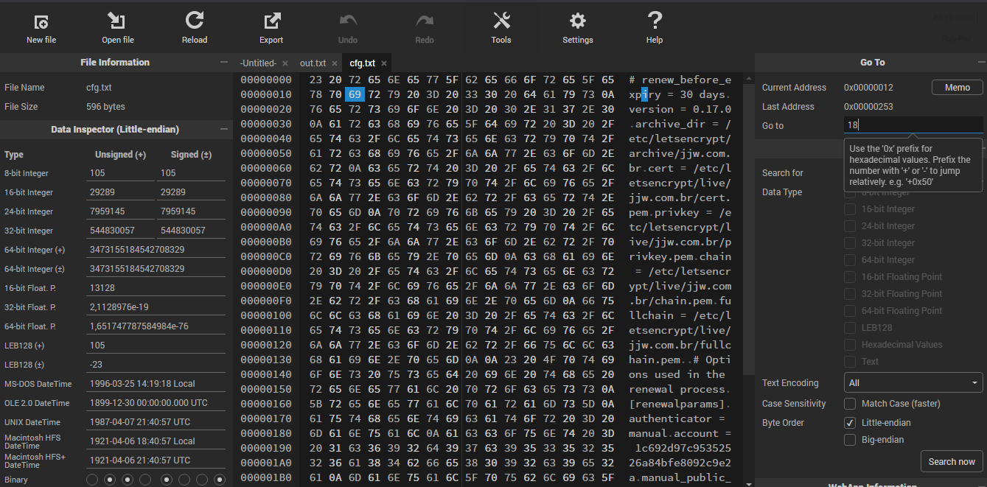
Task: Click the Open file icon
Action: pos(117,21)
